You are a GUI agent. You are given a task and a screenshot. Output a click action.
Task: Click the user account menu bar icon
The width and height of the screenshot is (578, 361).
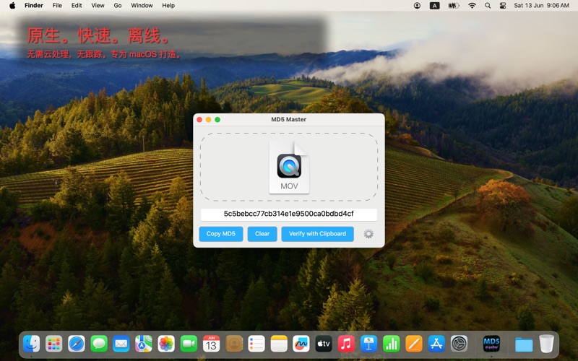click(417, 6)
